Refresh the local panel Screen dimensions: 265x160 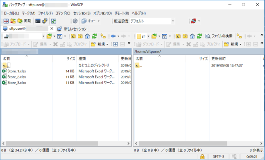tap(94, 36)
